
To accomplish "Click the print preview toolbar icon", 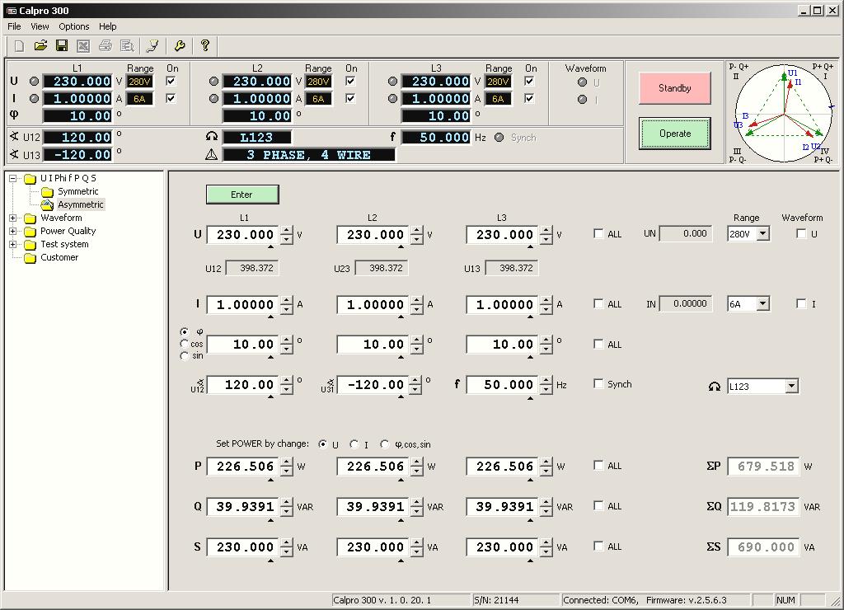I will 127,46.
